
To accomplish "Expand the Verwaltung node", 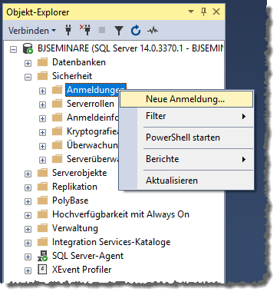I will tap(28, 229).
